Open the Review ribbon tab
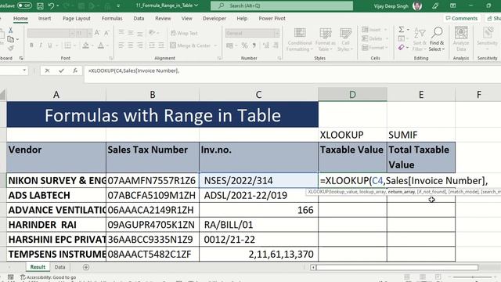This screenshot has height=282, width=501. pyautogui.click(x=163, y=19)
